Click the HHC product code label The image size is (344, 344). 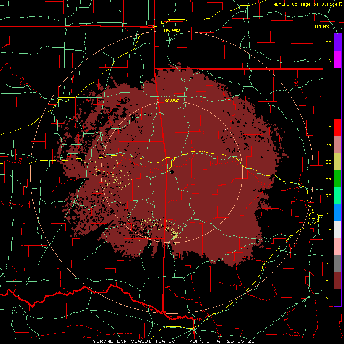click(x=336, y=23)
